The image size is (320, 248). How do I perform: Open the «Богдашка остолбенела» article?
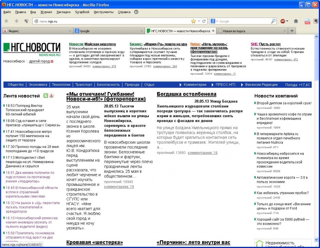coord(186,95)
